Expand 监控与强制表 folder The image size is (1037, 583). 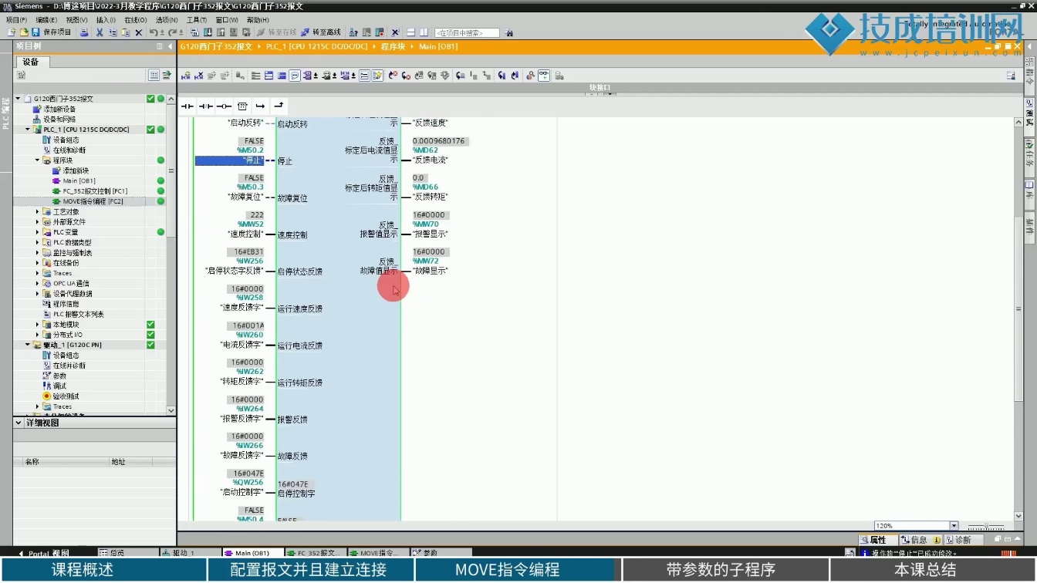(x=37, y=252)
